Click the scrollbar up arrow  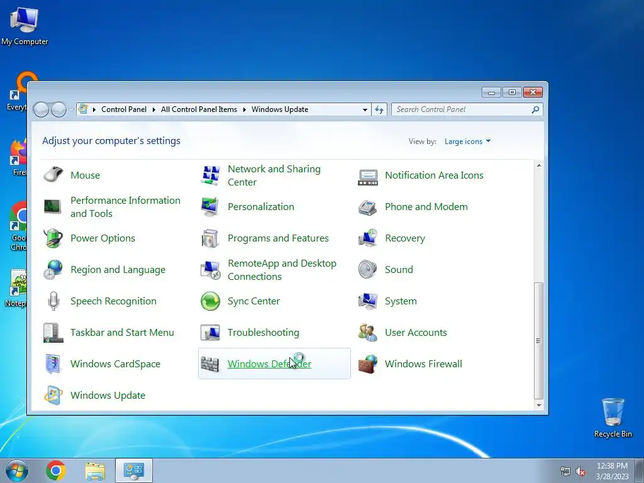coord(539,165)
